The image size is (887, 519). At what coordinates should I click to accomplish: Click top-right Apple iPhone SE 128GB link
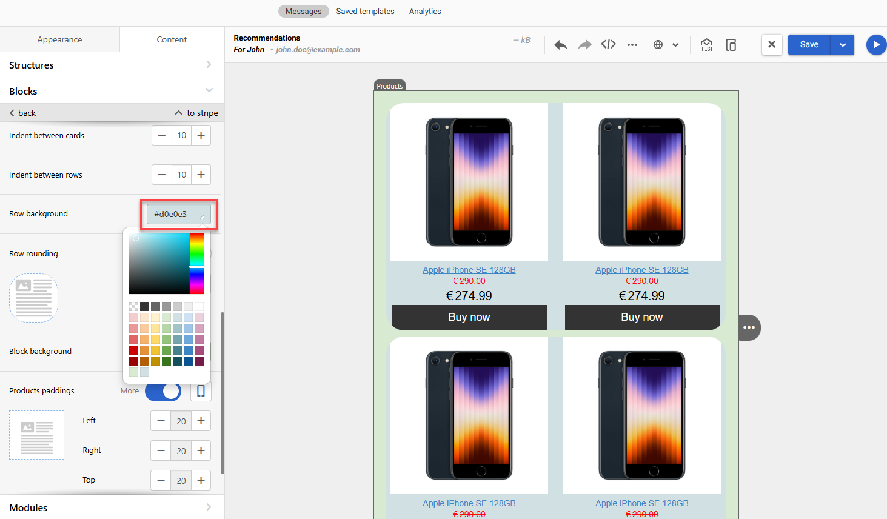pyautogui.click(x=642, y=270)
